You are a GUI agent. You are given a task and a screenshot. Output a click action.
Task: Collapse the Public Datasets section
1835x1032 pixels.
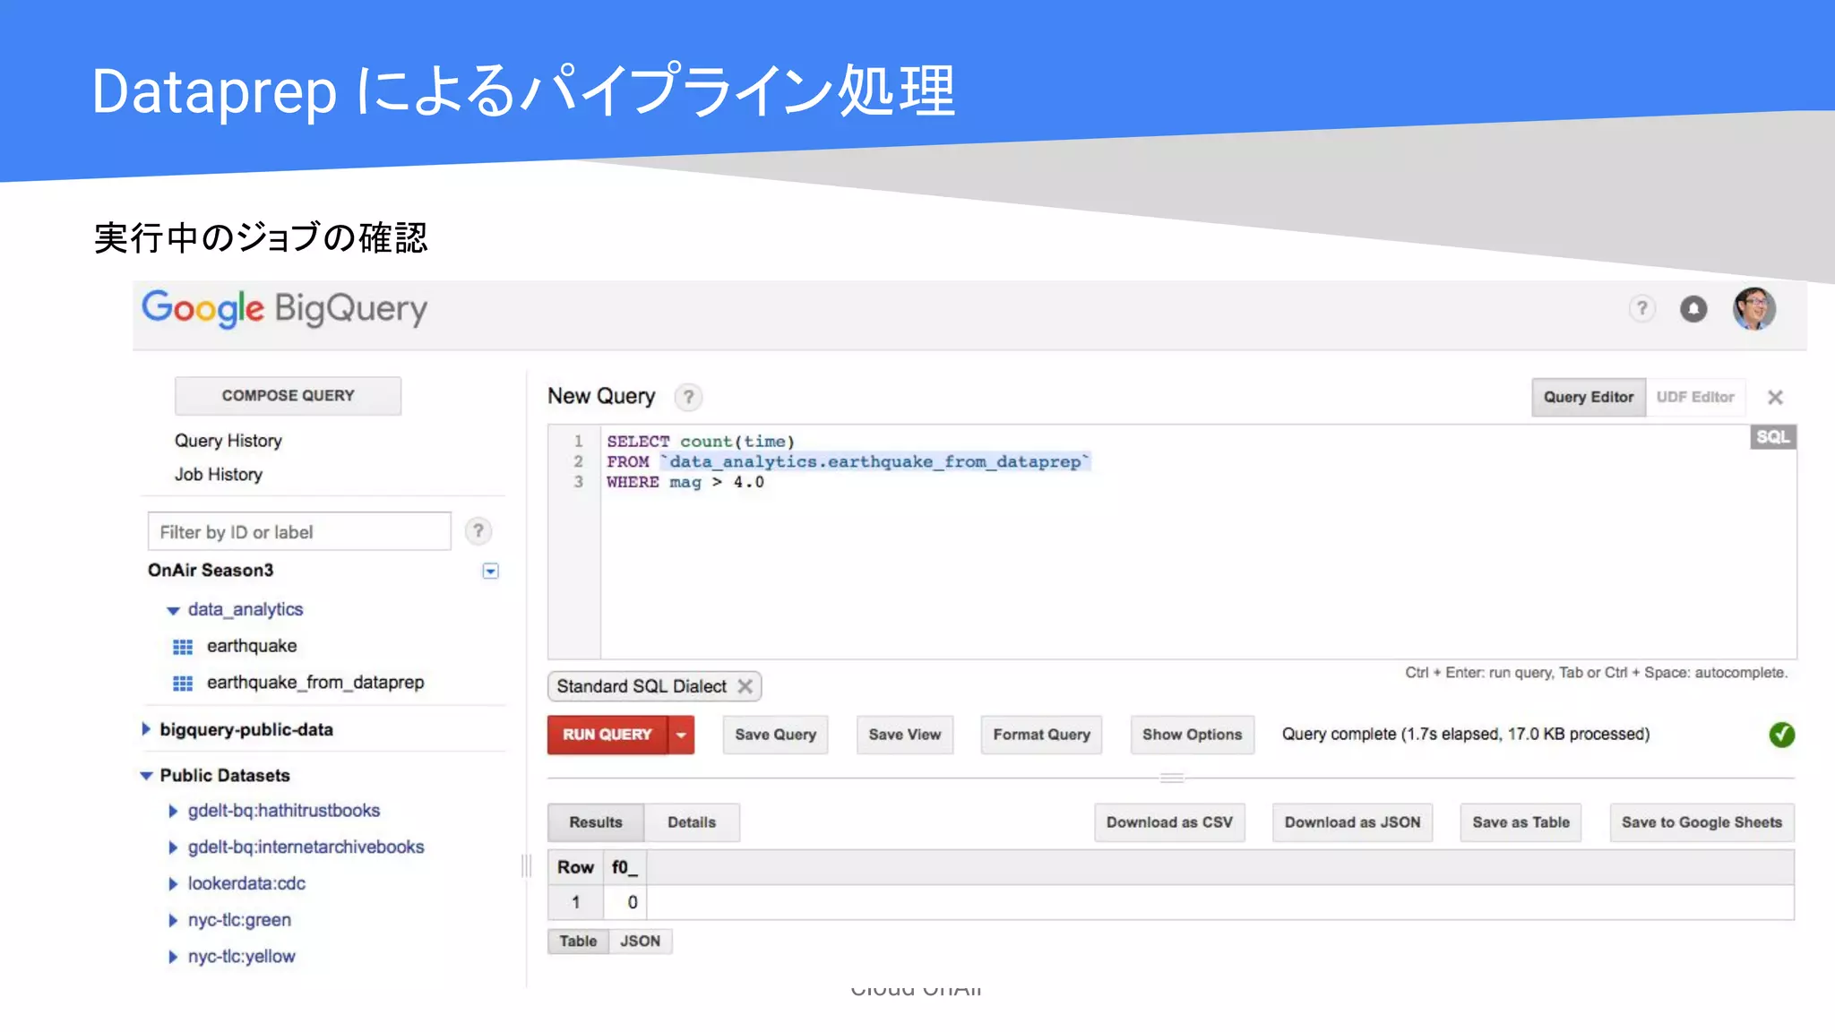tap(146, 776)
